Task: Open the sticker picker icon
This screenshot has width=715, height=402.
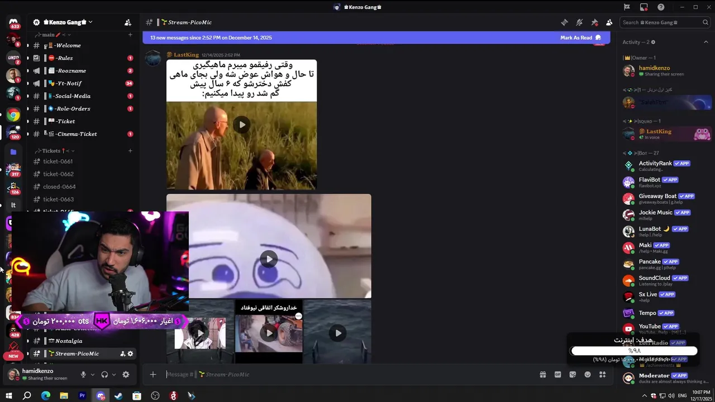Action: [x=573, y=375]
